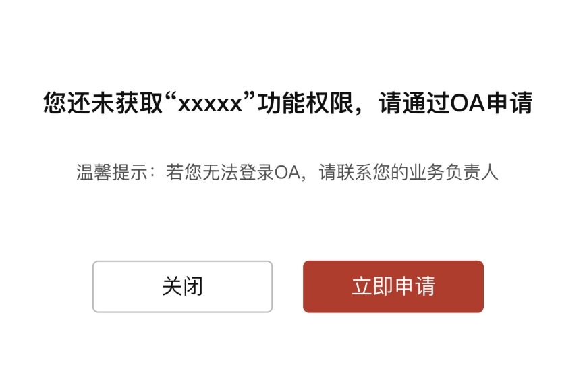Click the word "OA" in the grey hint
The height and width of the screenshot is (382, 587).
click(x=287, y=173)
